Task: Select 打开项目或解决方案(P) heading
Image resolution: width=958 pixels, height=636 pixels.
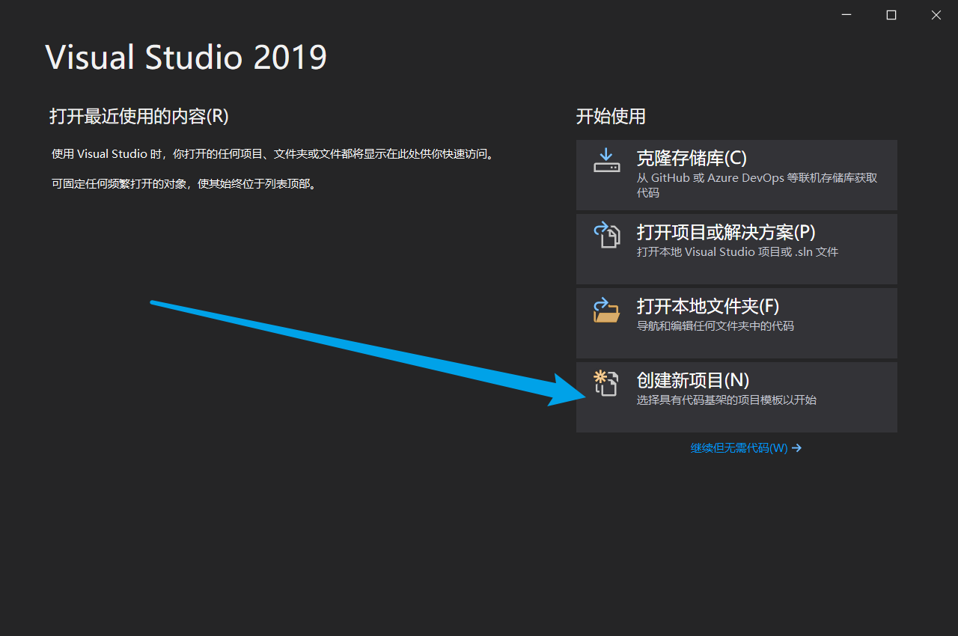Action: pyautogui.click(x=726, y=232)
